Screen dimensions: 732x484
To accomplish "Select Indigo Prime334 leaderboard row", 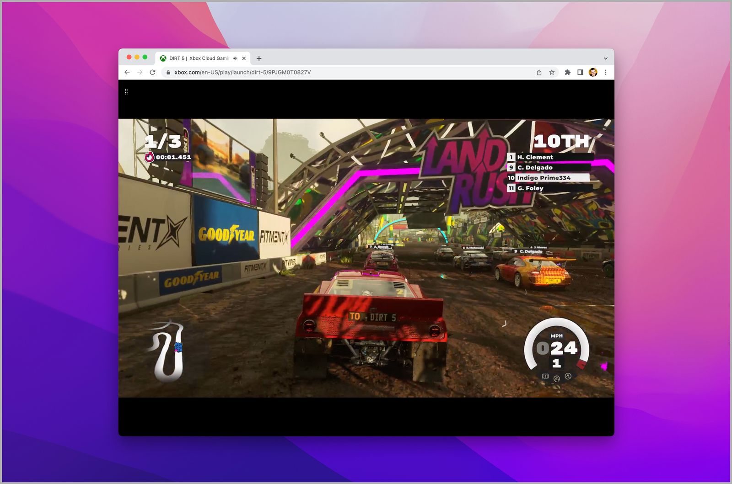I will [548, 178].
